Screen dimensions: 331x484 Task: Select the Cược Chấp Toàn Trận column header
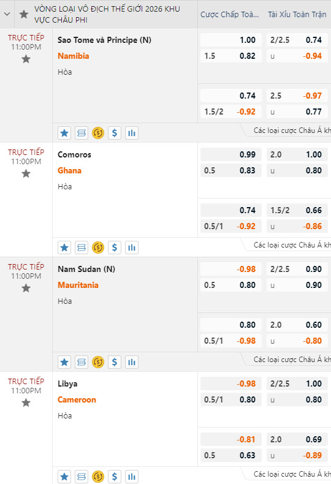click(230, 15)
